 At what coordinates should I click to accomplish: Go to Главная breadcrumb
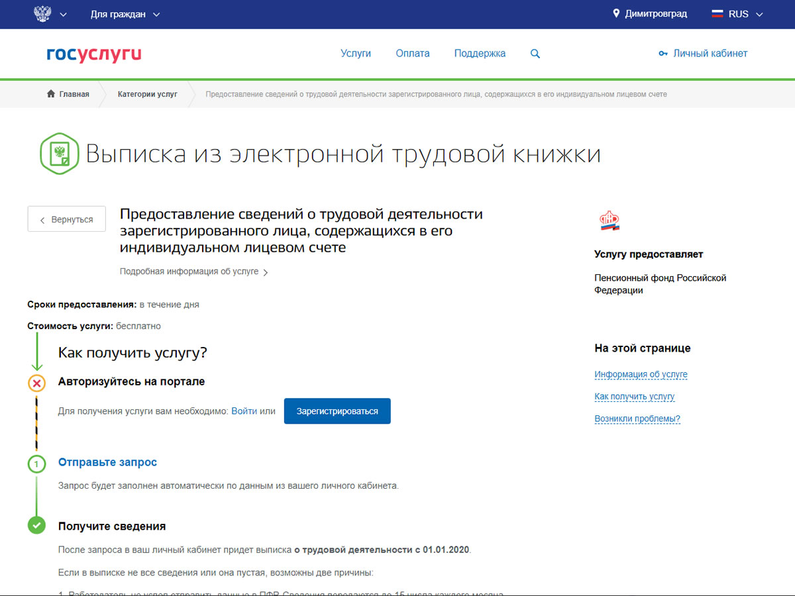pyautogui.click(x=74, y=94)
